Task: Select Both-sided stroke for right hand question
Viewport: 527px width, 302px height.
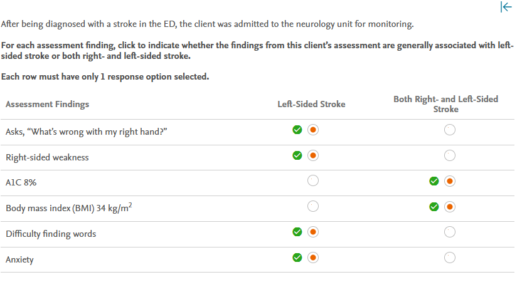Action: 449,130
